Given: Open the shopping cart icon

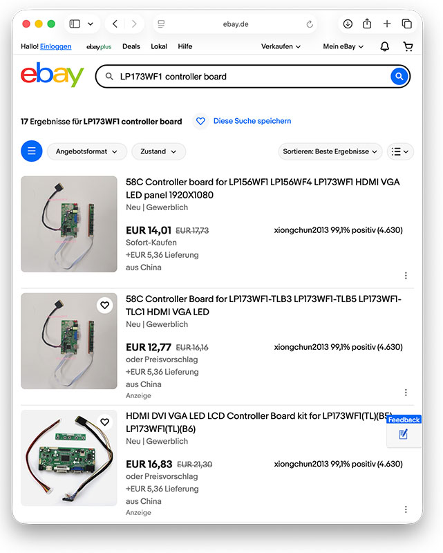Looking at the screenshot, I should click(x=408, y=46).
